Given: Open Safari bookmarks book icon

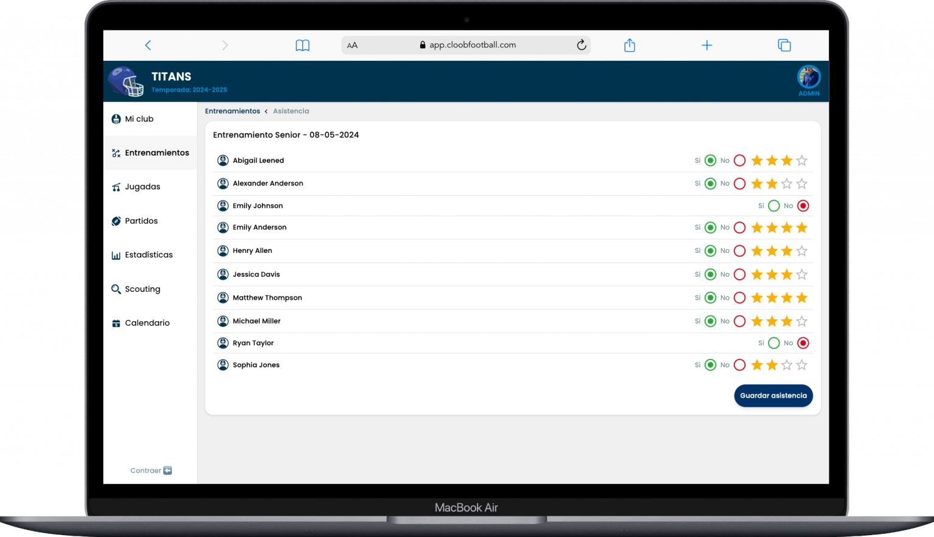Looking at the screenshot, I should [302, 45].
